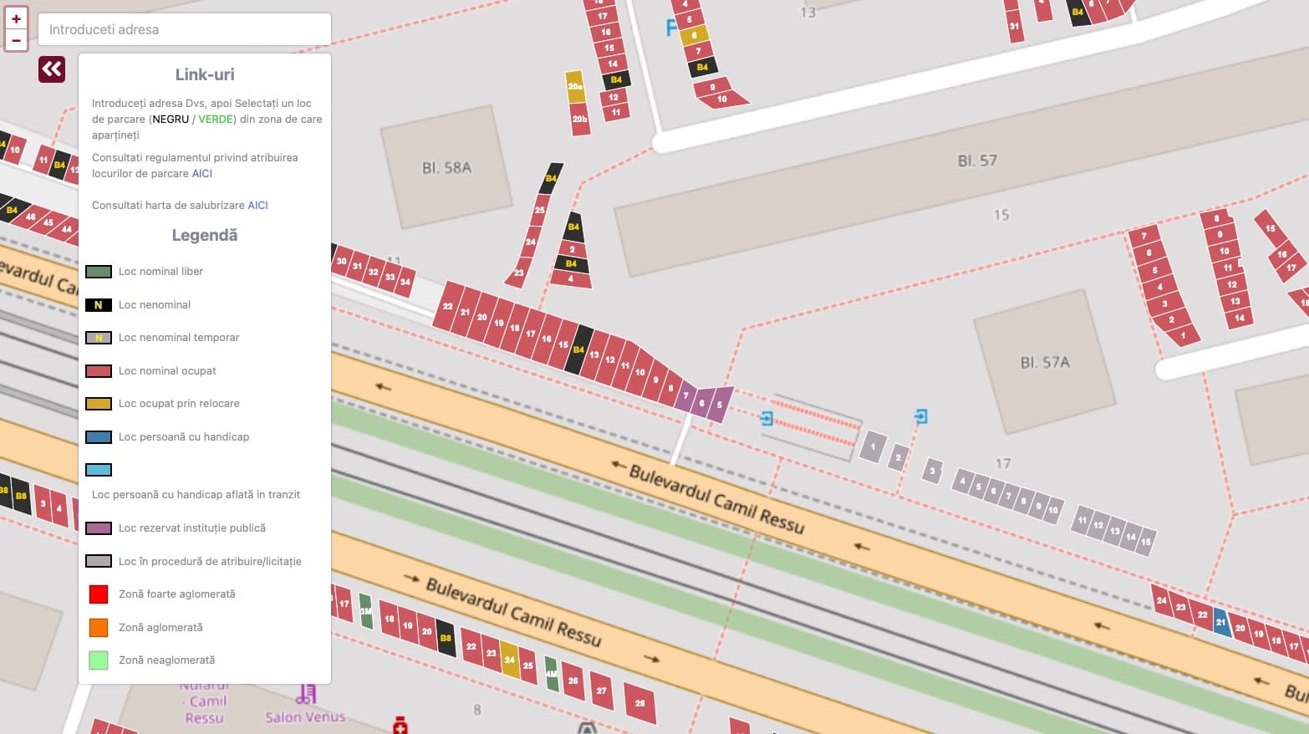1309x734 pixels.
Task: Zoom in the map with plus button
Action: click(16, 18)
